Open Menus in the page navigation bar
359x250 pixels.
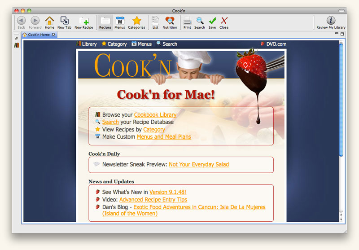(141, 44)
